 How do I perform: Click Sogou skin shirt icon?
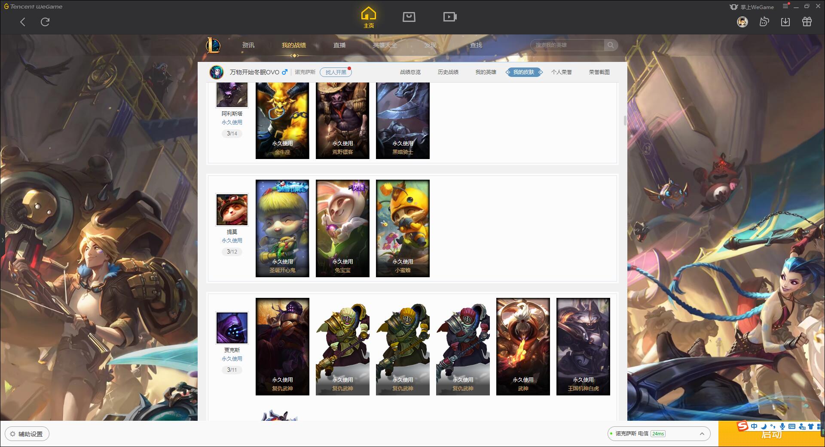[811, 426]
